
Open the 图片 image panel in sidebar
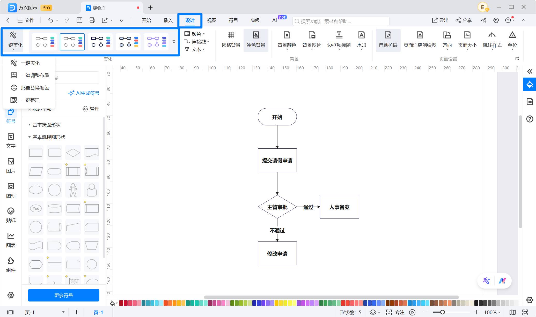pos(11,166)
